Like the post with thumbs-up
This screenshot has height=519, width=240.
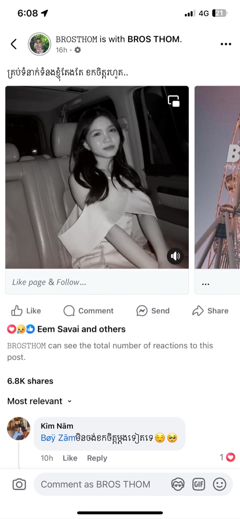pyautogui.click(x=26, y=311)
